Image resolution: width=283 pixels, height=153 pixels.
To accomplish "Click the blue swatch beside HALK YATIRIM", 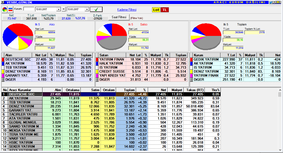I will (x=97, y=64).
